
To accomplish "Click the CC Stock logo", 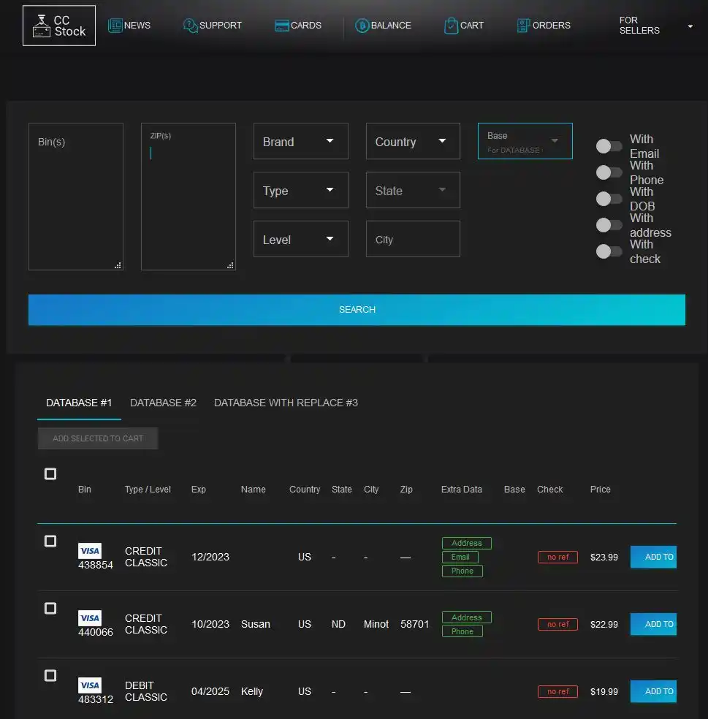I will tap(58, 25).
